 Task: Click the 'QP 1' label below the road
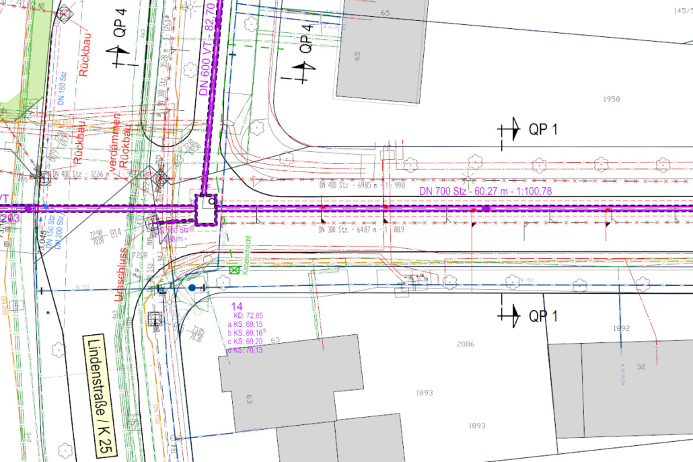pos(543,316)
